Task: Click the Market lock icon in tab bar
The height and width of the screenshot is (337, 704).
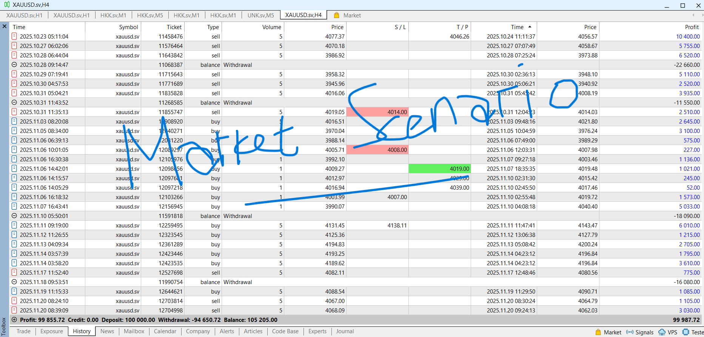Action: pos(336,15)
